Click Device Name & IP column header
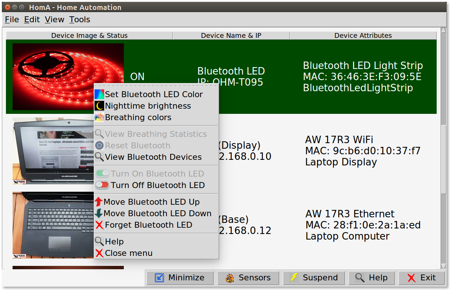450x290 pixels. 231,36
